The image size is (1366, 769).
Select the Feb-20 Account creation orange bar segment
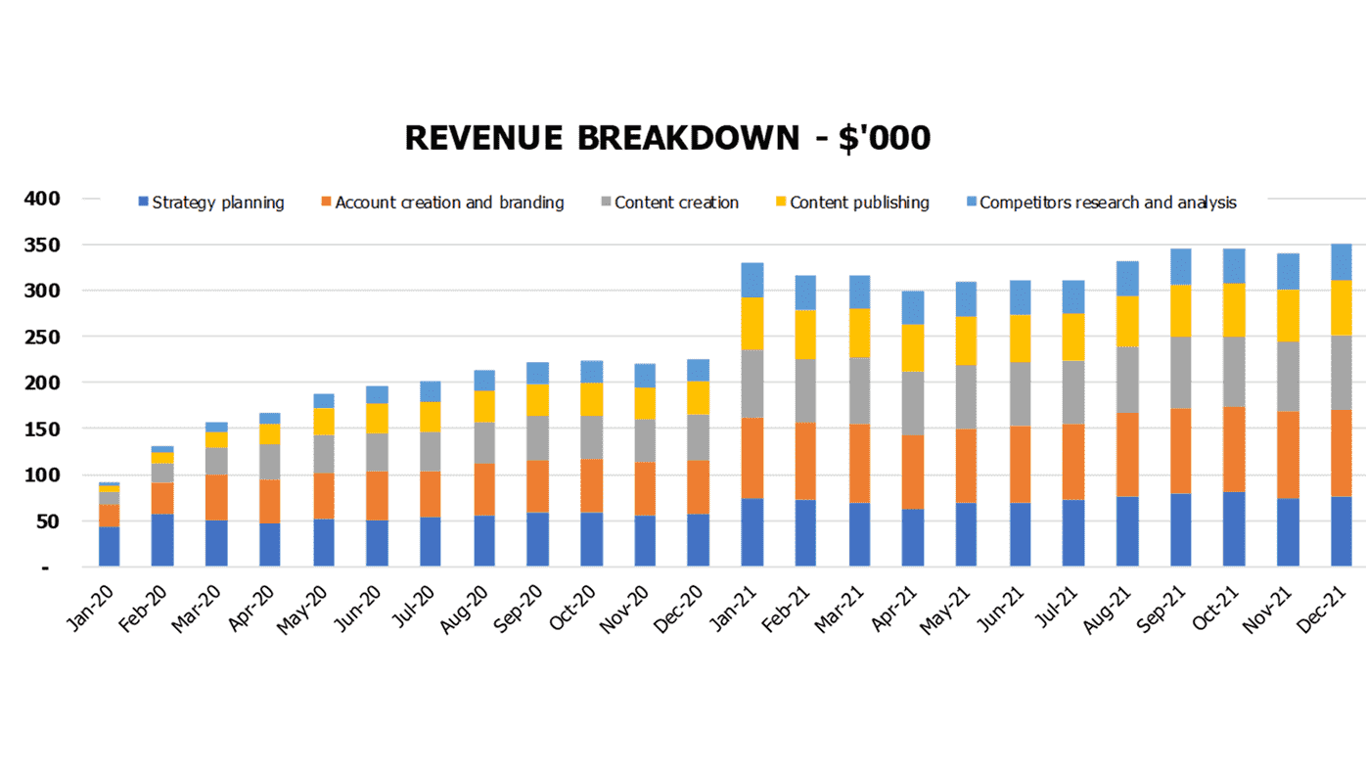coord(162,499)
